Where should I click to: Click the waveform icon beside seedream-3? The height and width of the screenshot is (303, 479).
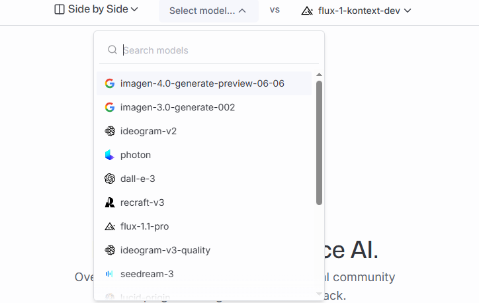tap(110, 274)
